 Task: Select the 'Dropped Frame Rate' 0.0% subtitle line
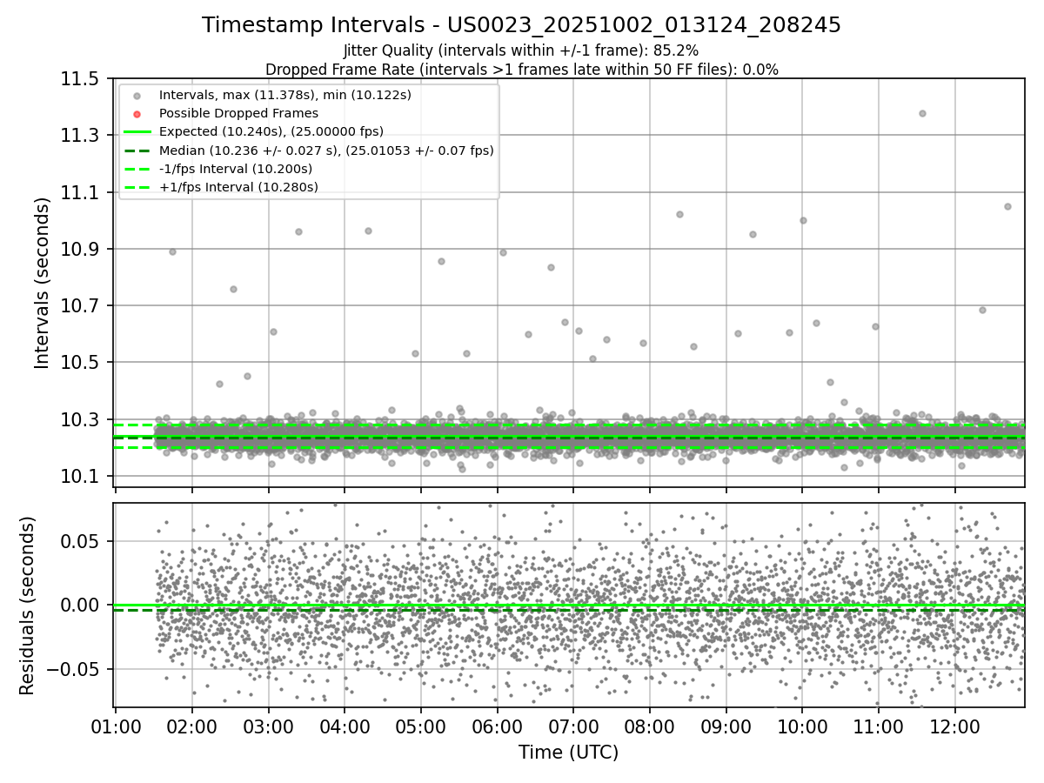tap(521, 70)
